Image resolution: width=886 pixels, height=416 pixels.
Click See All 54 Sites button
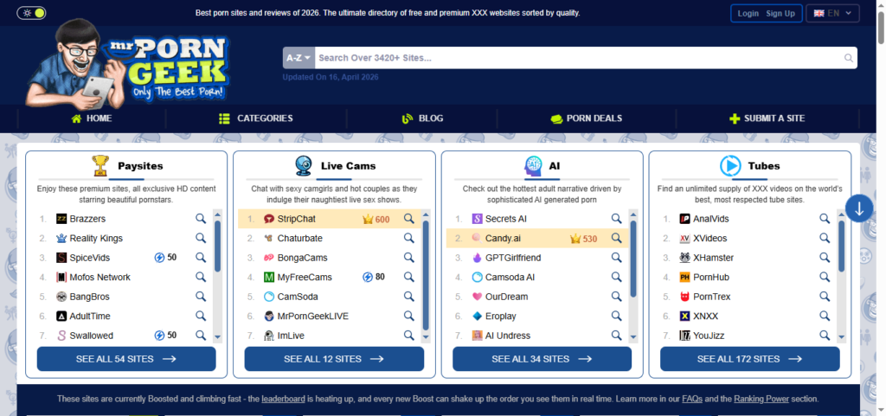[x=126, y=359]
